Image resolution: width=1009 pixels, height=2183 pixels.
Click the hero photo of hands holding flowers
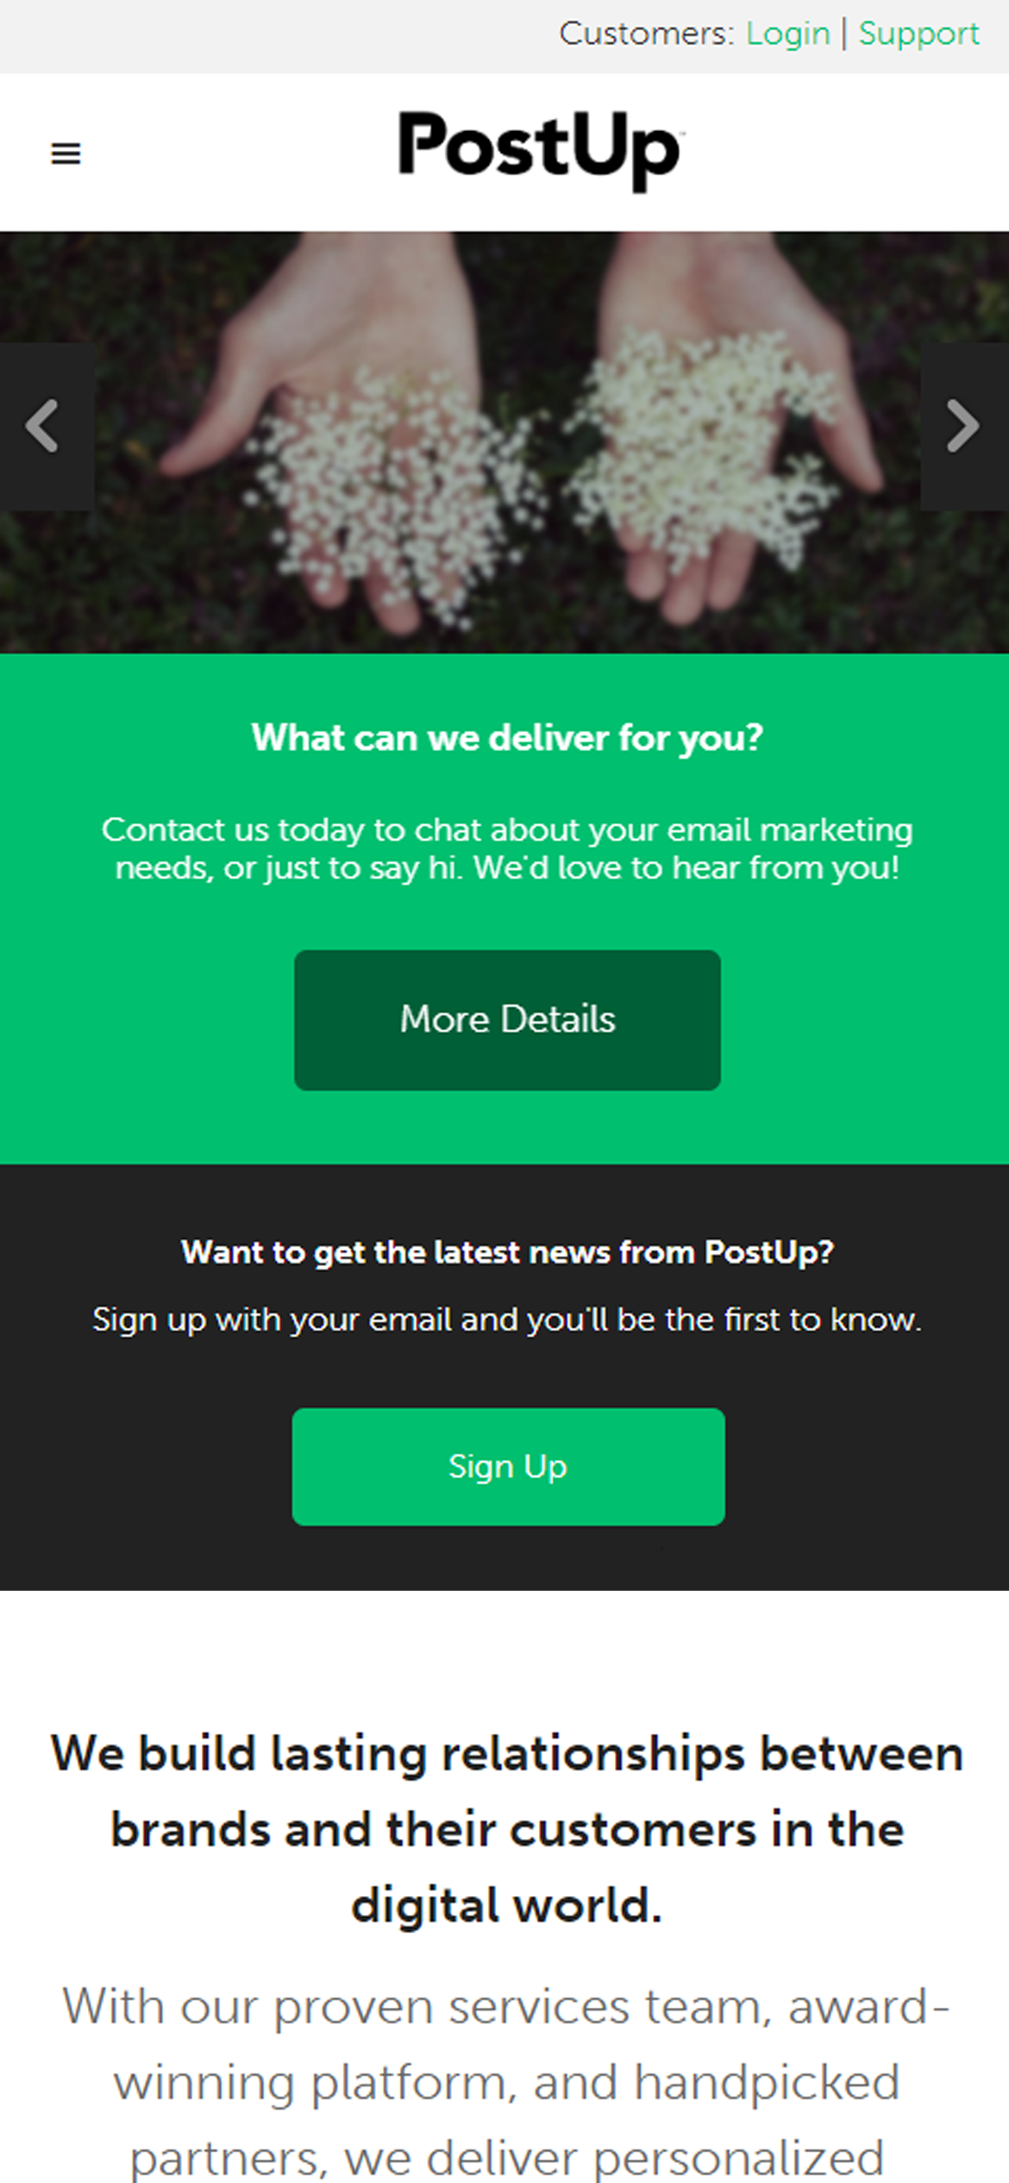(504, 441)
